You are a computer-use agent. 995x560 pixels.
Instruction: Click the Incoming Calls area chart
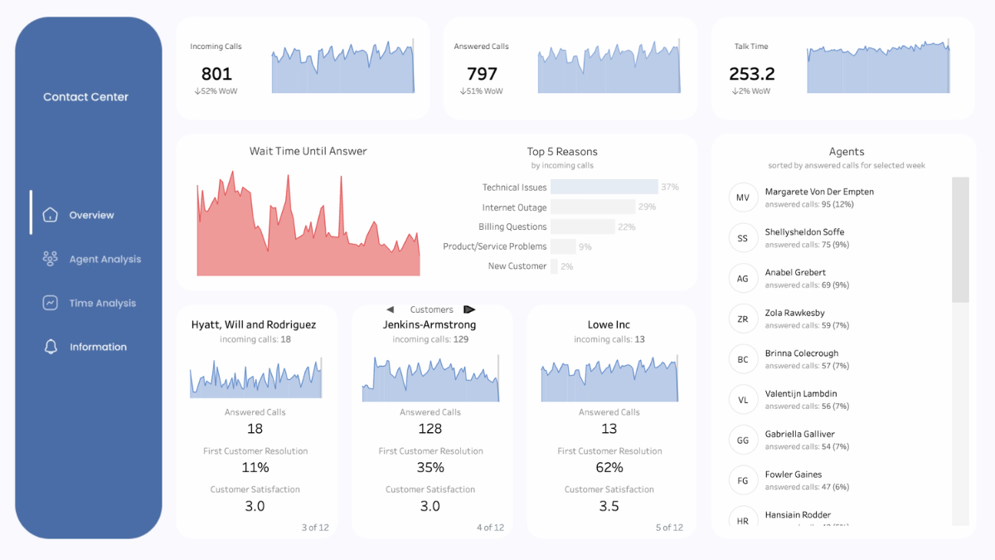tap(343, 66)
